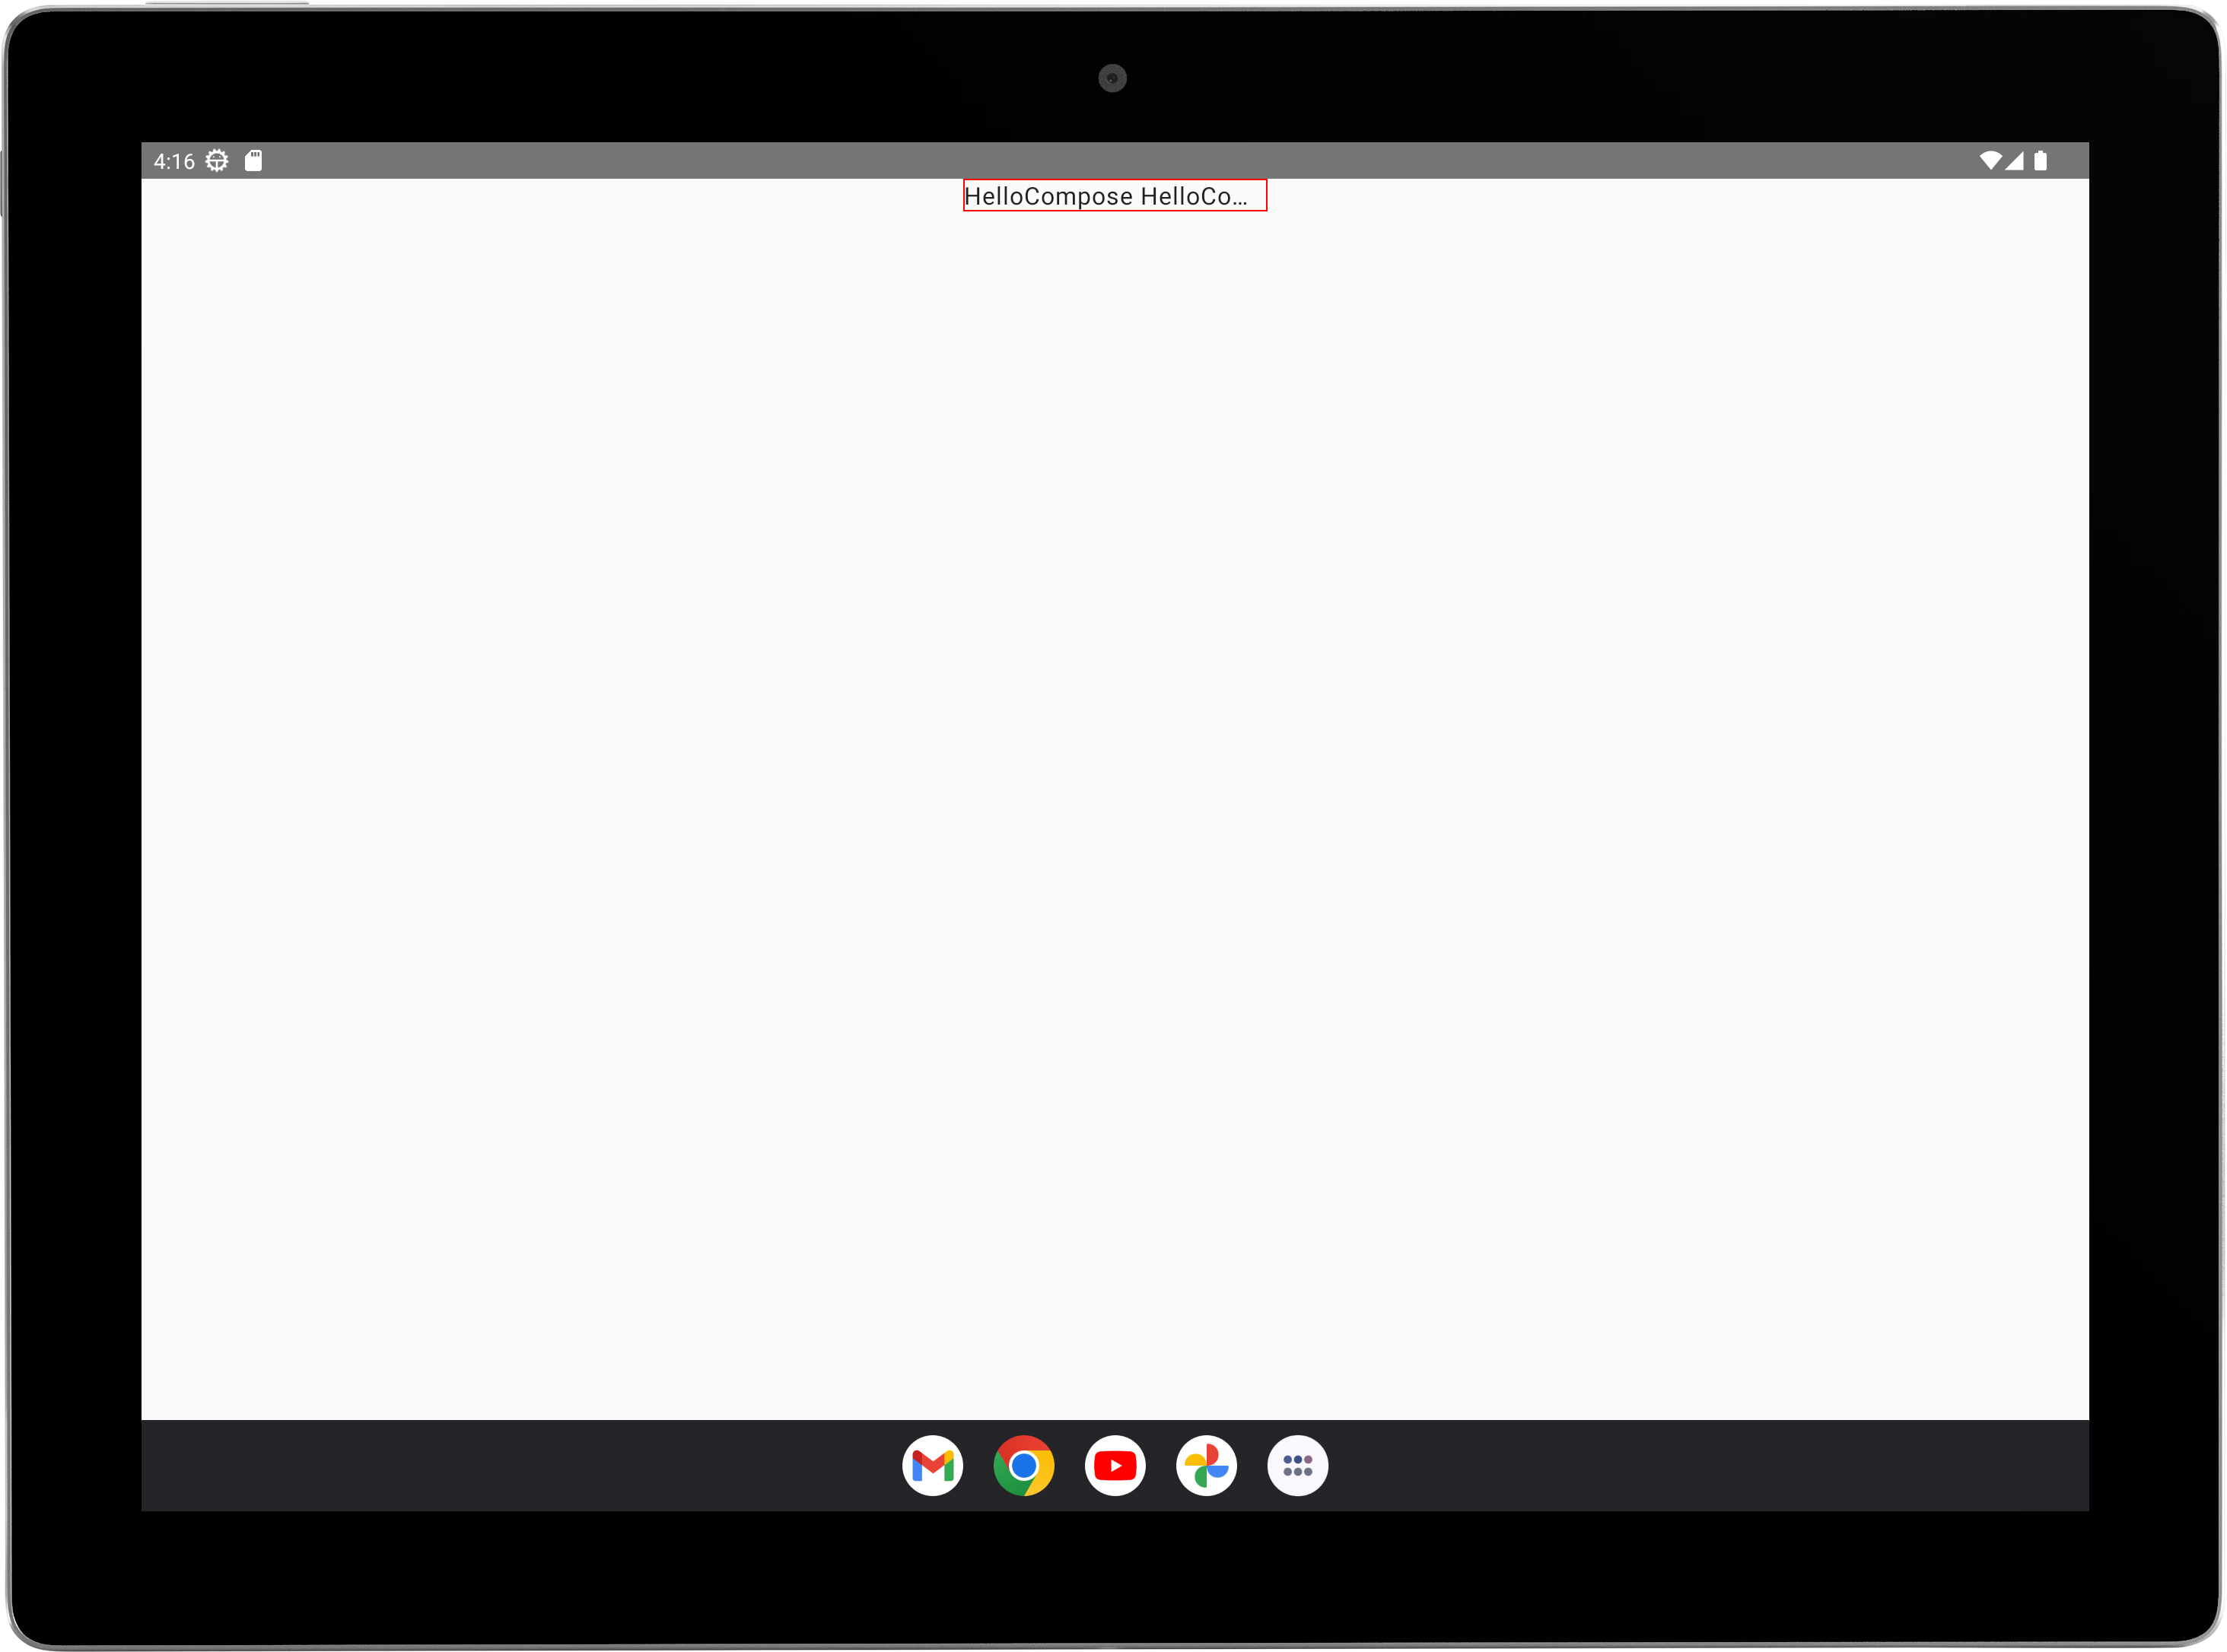
Task: Click the ellipsis ending the truncated text
Action: [x=1240, y=202]
